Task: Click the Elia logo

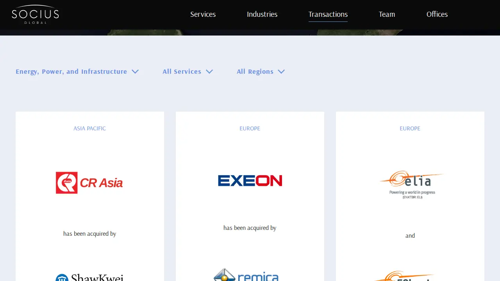Action: click(x=412, y=185)
